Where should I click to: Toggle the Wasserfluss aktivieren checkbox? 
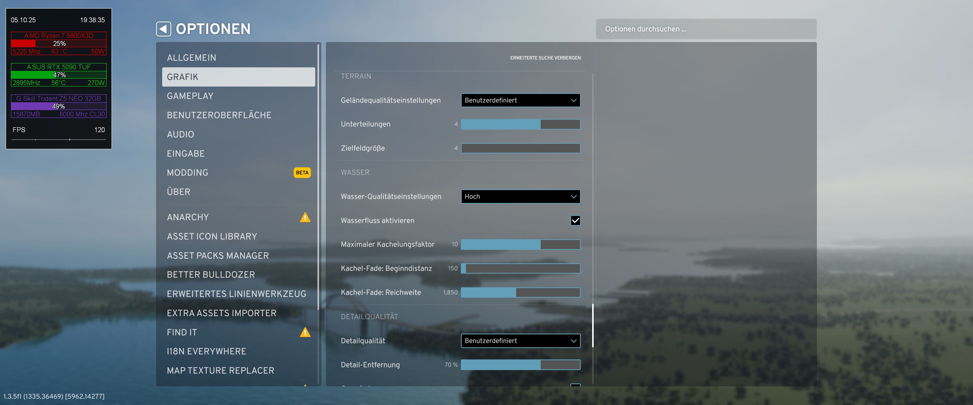point(575,220)
